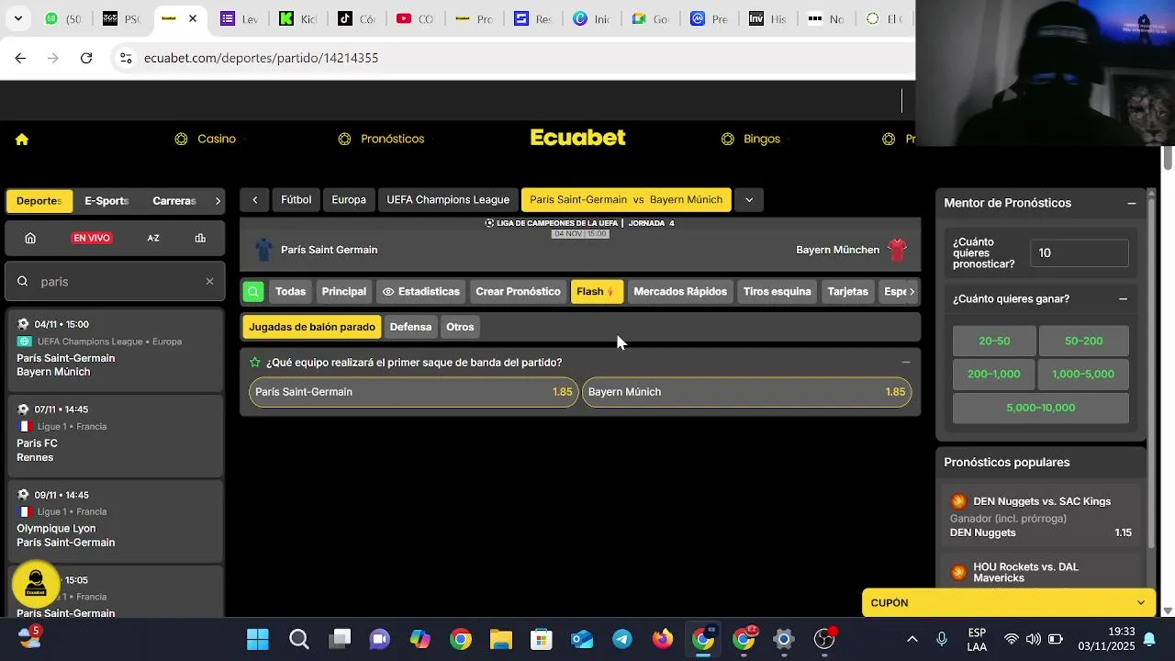This screenshot has width=1175, height=661.
Task: Switch to the YouTube browser tab
Action: point(415,18)
